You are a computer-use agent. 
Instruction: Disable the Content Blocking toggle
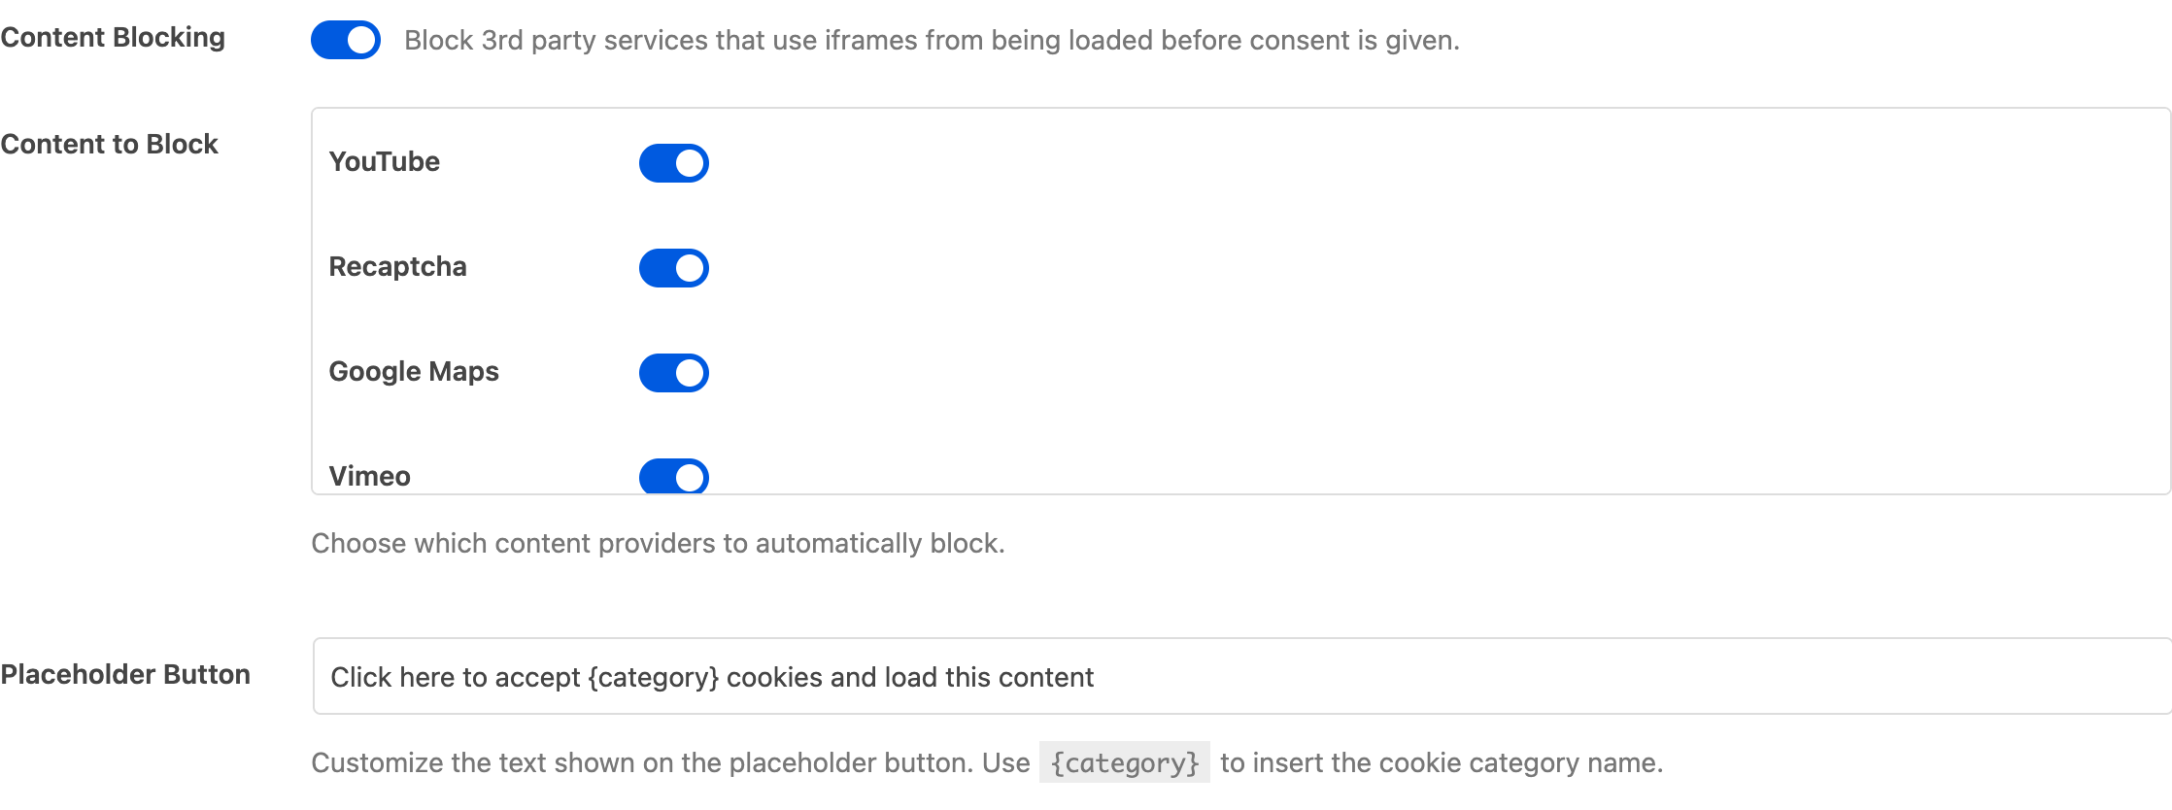345,40
